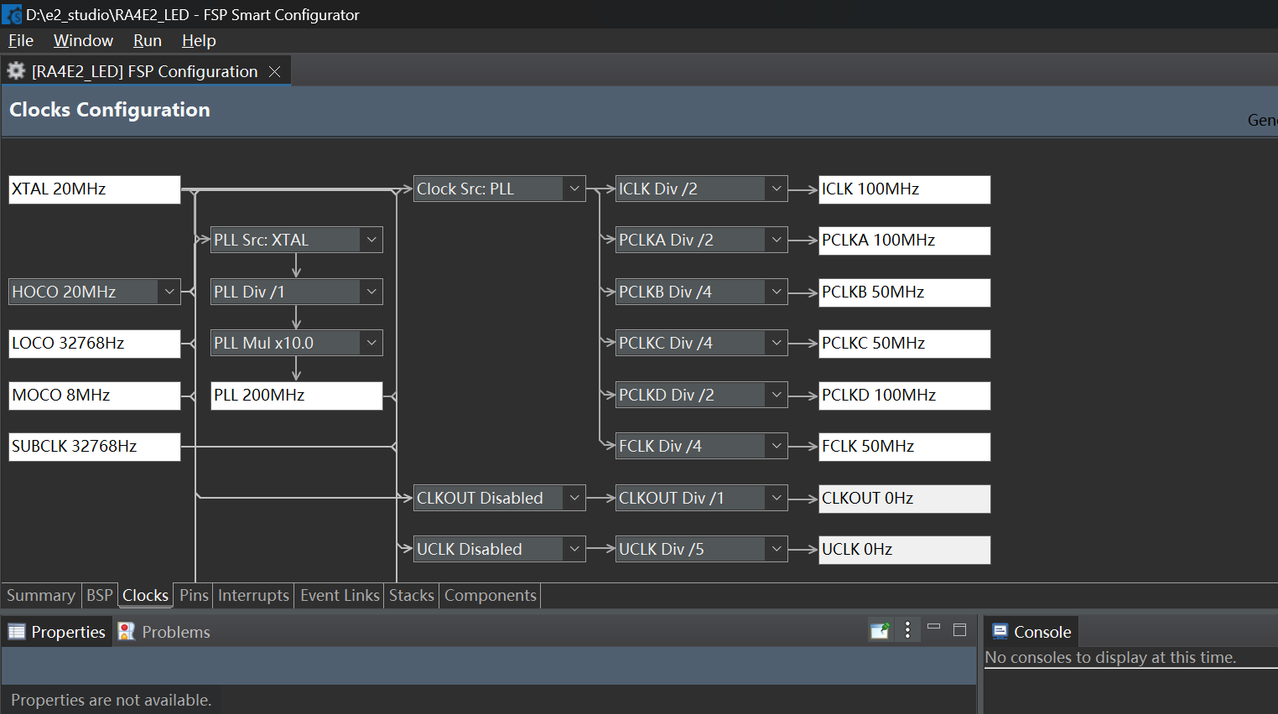
Task: Click the SUBCLK 32768Hz field
Action: pos(95,447)
